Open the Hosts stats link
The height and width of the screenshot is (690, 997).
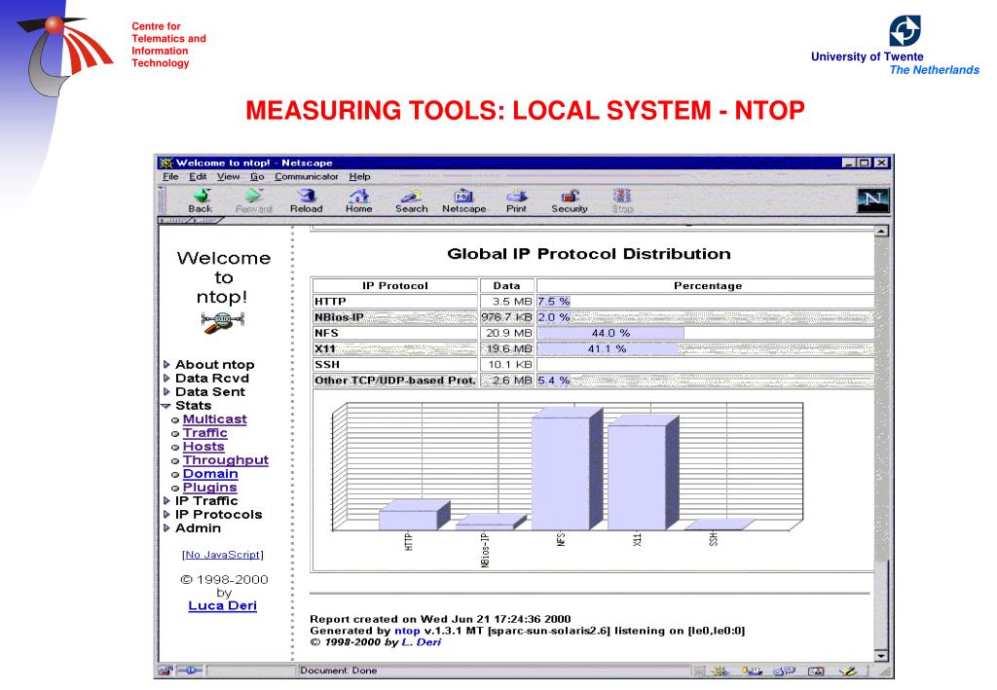pyautogui.click(x=203, y=447)
